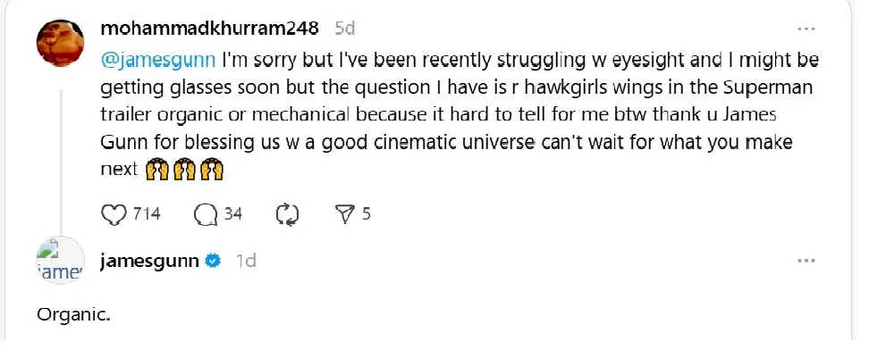
Task: Visit the mohammadkhurram248 username link
Action: [210, 29]
